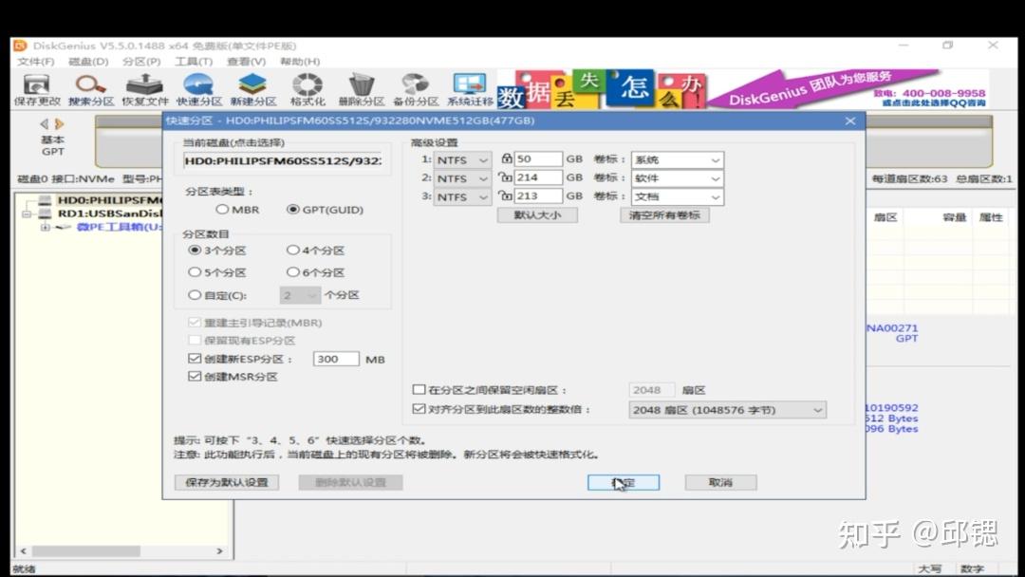The width and height of the screenshot is (1025, 577).
Task: Toggle the lock icon for partition 2 size
Action: pos(505,177)
